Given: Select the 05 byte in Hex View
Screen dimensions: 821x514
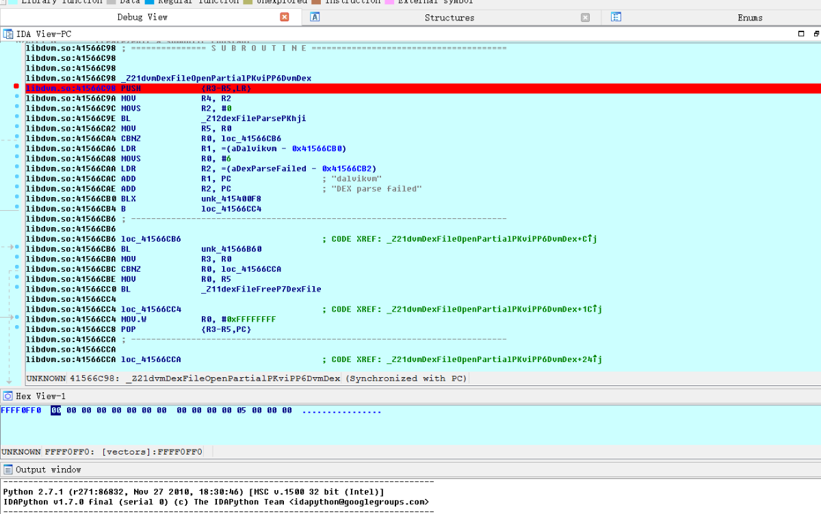Looking at the screenshot, I should point(241,411).
